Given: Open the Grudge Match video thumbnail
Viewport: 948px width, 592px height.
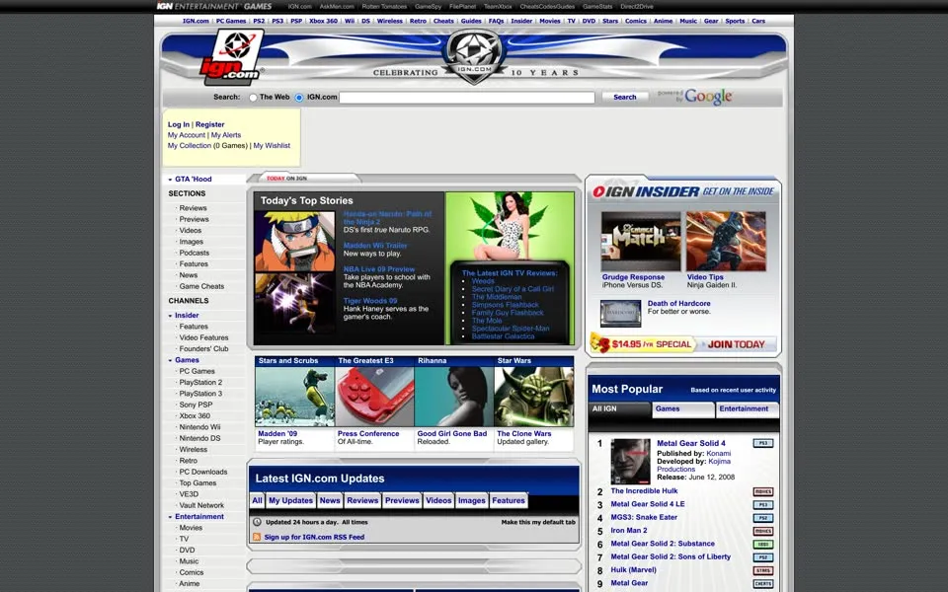Looking at the screenshot, I should [641, 241].
